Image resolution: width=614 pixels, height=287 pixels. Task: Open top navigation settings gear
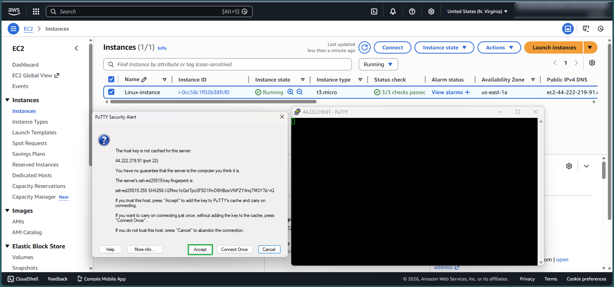pyautogui.click(x=431, y=11)
